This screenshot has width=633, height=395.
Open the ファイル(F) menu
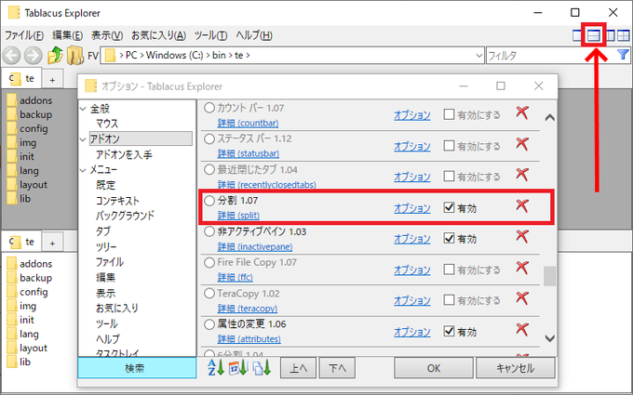[24, 35]
